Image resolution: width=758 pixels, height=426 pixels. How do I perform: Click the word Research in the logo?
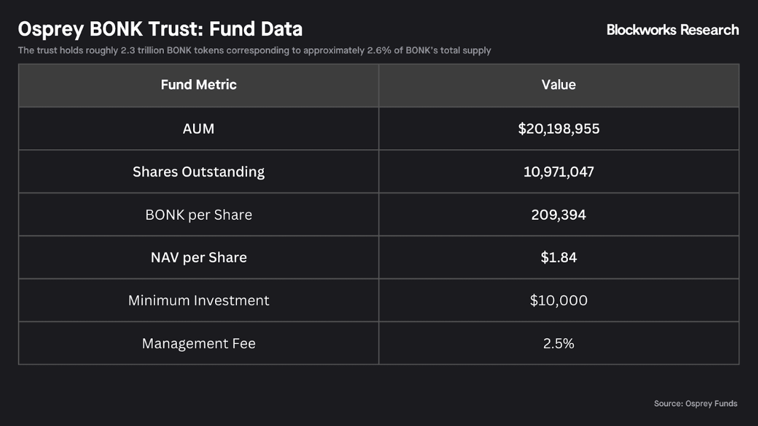pos(709,30)
